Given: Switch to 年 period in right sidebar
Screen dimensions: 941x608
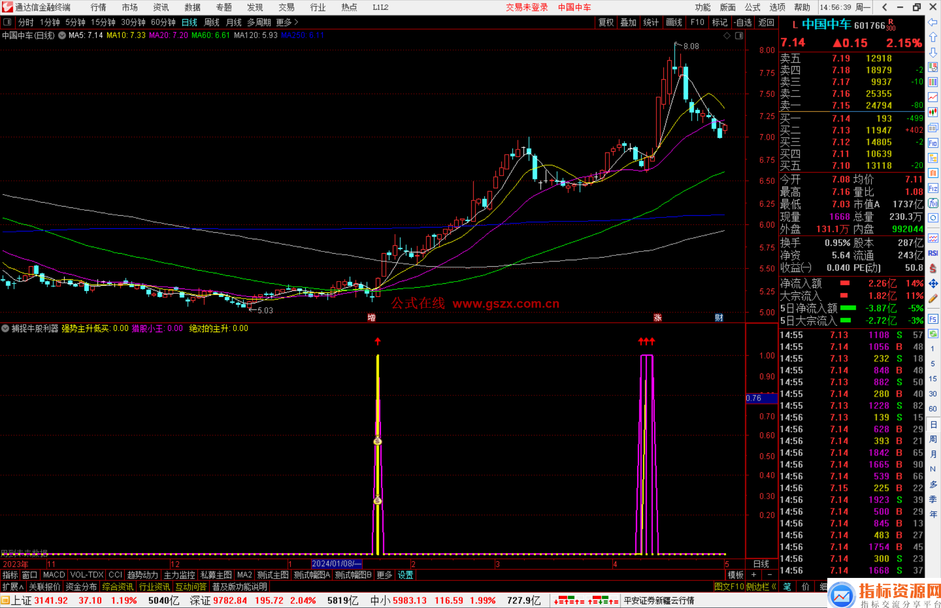Looking at the screenshot, I should (933, 515).
